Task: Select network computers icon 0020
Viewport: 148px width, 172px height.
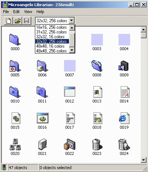Action: pos(15,144)
